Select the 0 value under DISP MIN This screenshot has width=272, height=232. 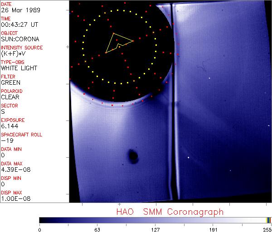pyautogui.click(x=3, y=184)
